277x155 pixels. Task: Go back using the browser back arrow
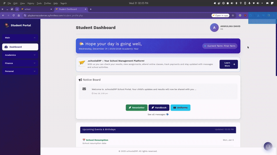click(3, 15)
